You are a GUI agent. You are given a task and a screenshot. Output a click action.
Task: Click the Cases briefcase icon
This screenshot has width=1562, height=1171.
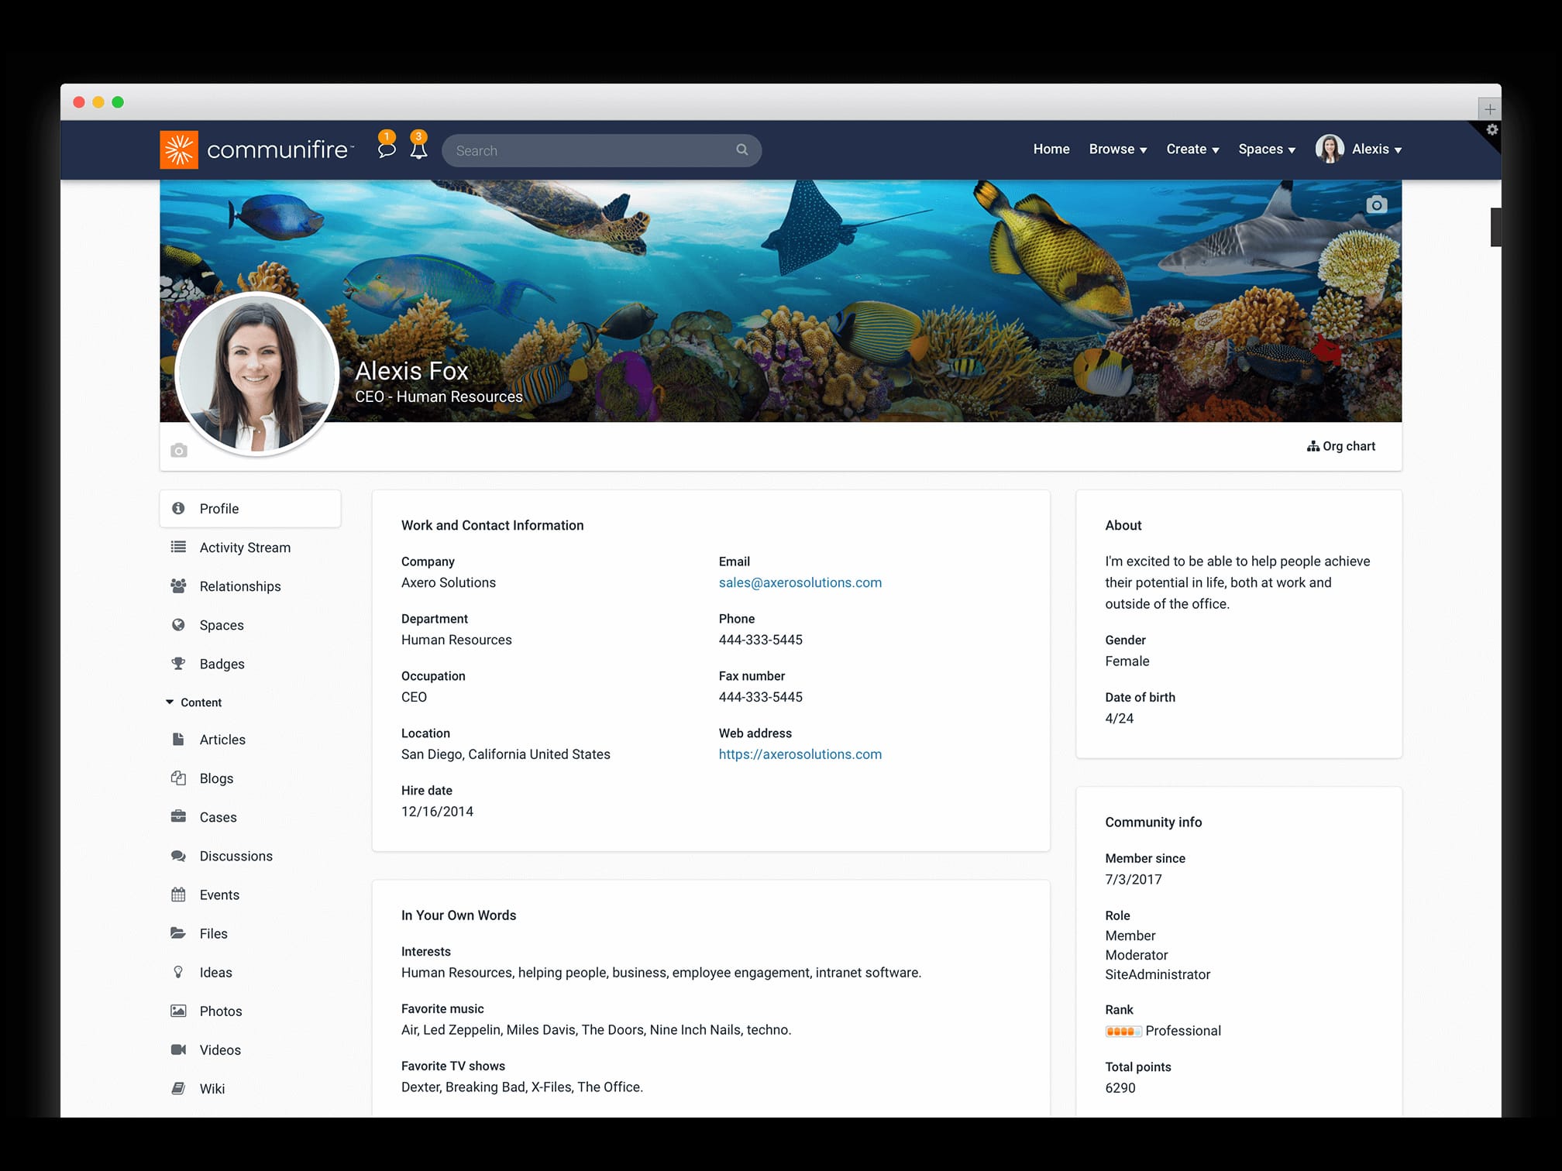(x=178, y=816)
